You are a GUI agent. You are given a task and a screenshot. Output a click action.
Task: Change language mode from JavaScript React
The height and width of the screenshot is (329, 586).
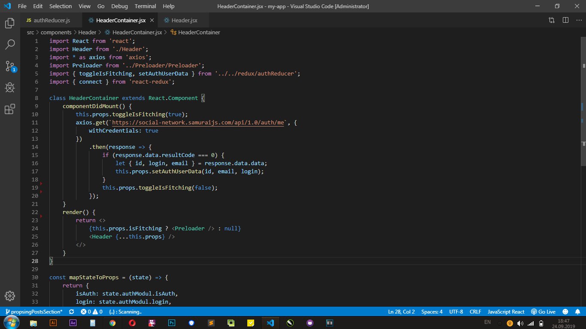click(506, 312)
